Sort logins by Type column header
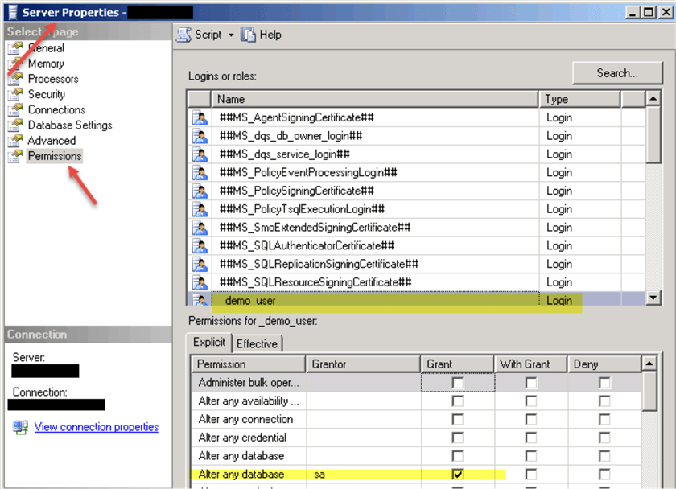Viewport: 676px width, 489px height. point(579,99)
